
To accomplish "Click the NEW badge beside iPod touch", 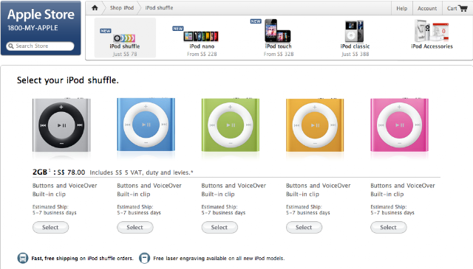I will [256, 21].
